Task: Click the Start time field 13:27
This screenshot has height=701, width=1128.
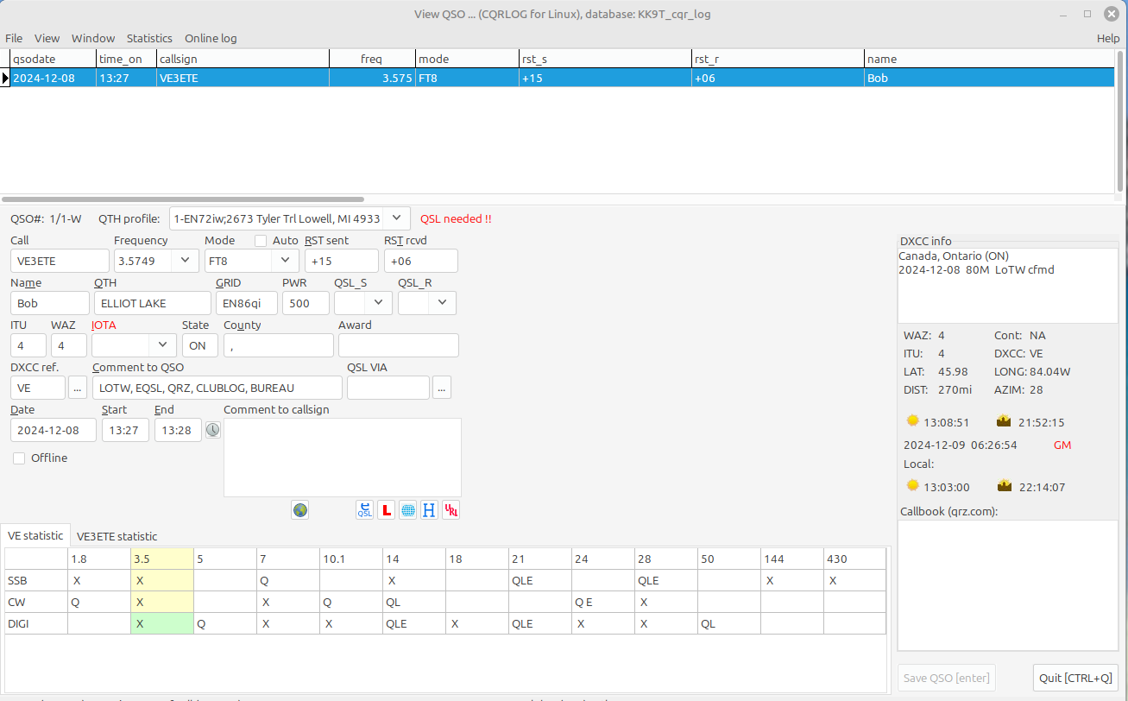Action: point(125,430)
